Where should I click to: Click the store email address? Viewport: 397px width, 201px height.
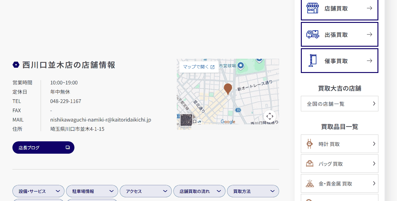pyautogui.click(x=101, y=120)
